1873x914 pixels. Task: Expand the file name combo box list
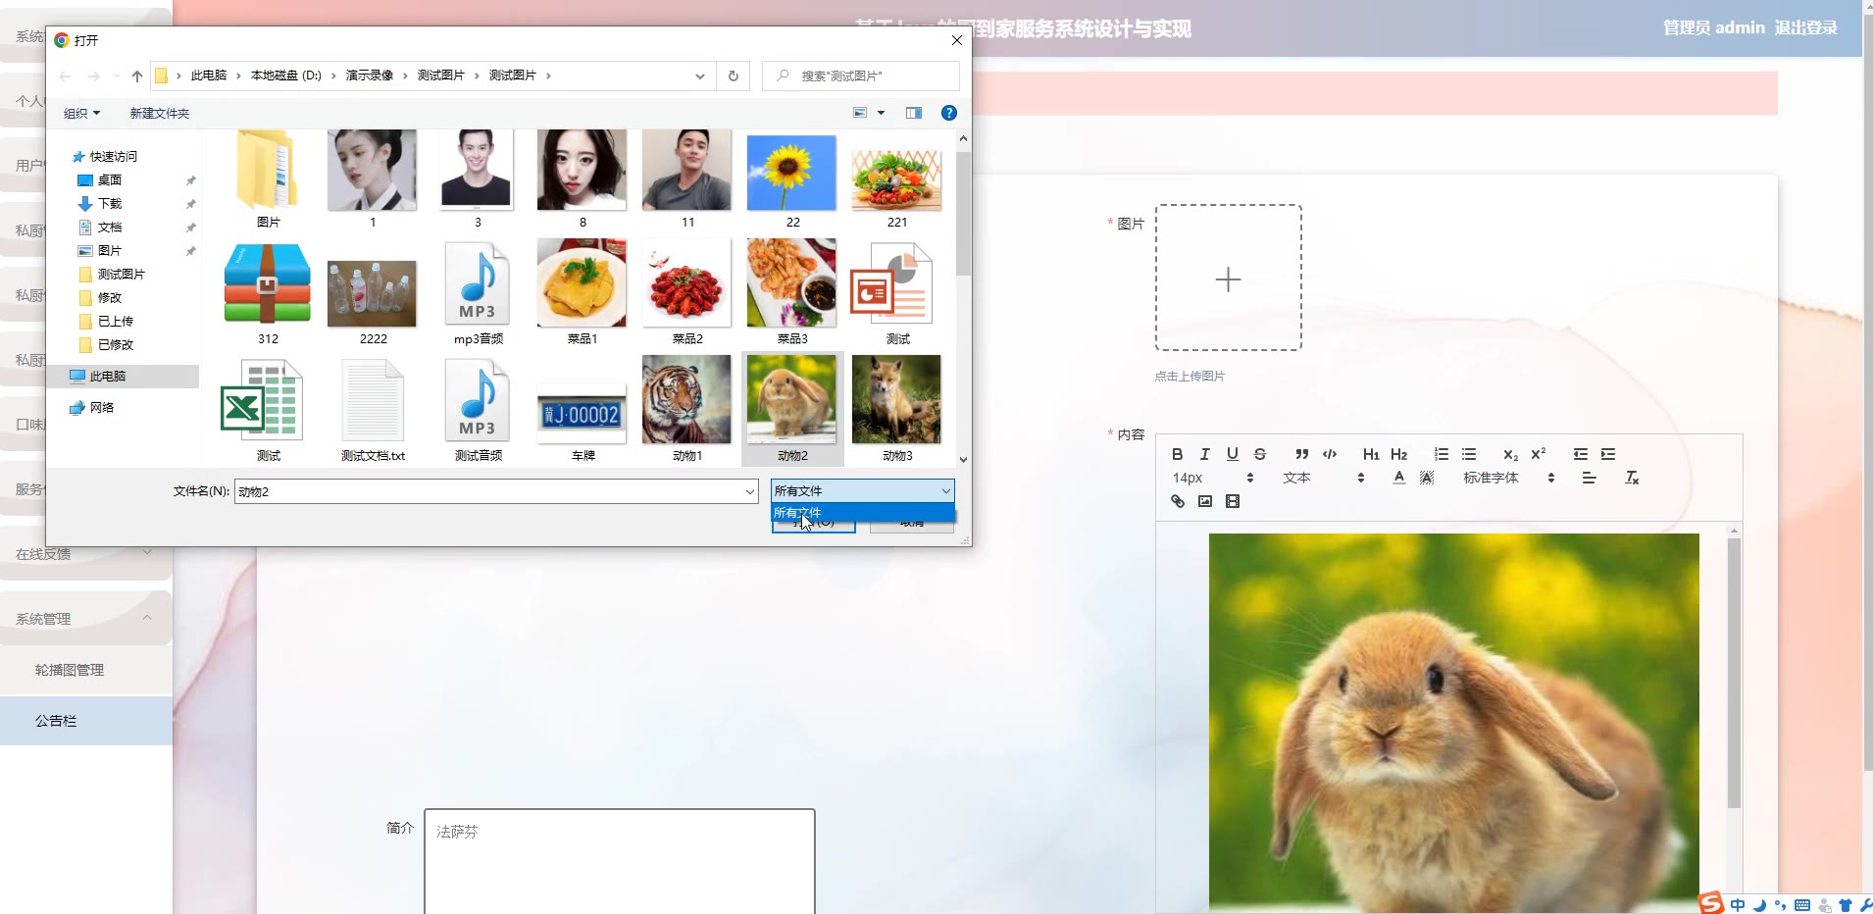749,491
